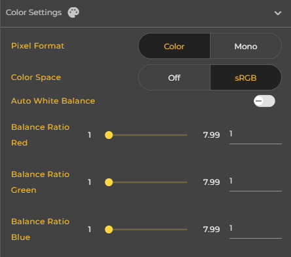Click the Pixel Format label
The height and width of the screenshot is (257, 291).
(38, 46)
